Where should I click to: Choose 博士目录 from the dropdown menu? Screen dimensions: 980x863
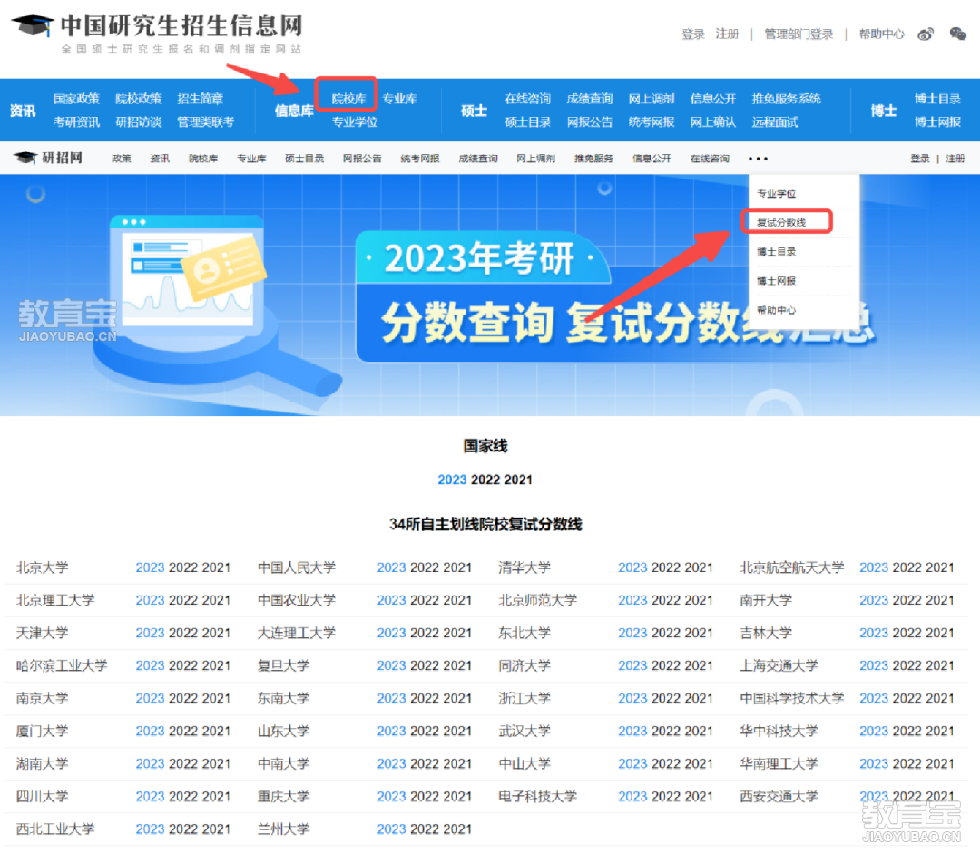[x=776, y=252]
